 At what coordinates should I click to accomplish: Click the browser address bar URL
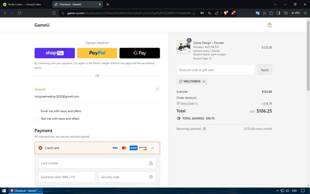tap(132, 13)
